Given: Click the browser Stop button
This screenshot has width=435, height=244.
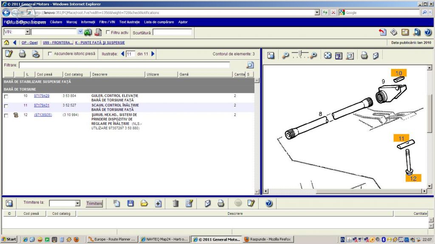Looking at the screenshot, I should 333,12.
